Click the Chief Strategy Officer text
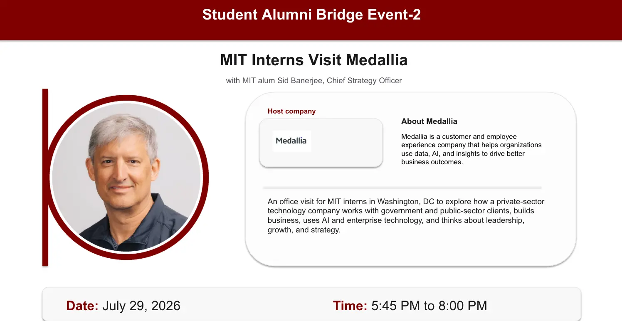Viewport: 622px width, 321px height. coord(364,81)
